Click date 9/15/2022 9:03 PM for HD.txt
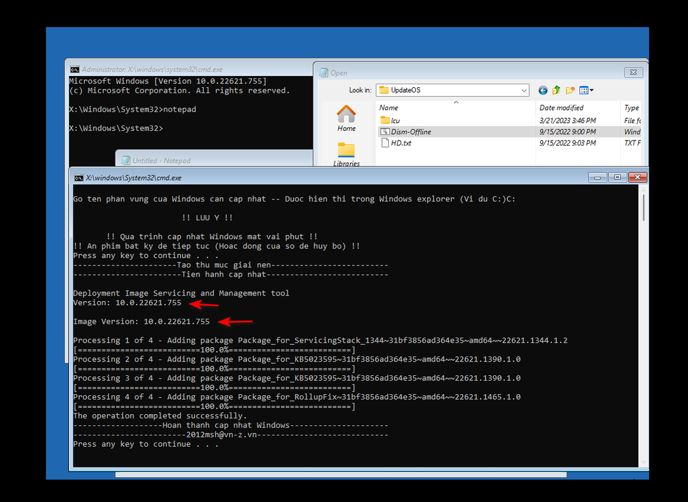Screen dimensions: 688x502 (x=568, y=143)
